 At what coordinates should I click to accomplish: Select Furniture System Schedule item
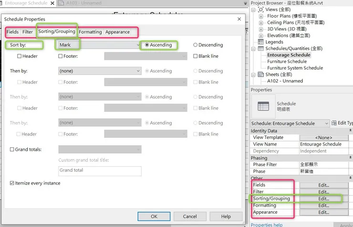295,68
